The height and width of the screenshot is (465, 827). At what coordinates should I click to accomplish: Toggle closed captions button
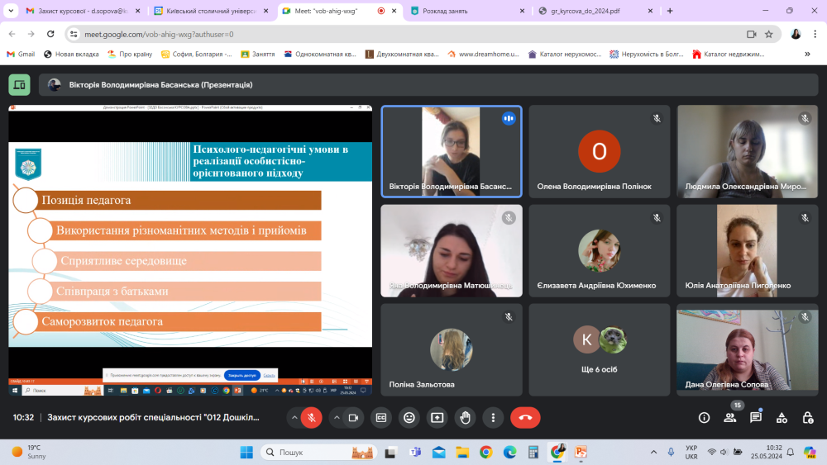(380, 418)
